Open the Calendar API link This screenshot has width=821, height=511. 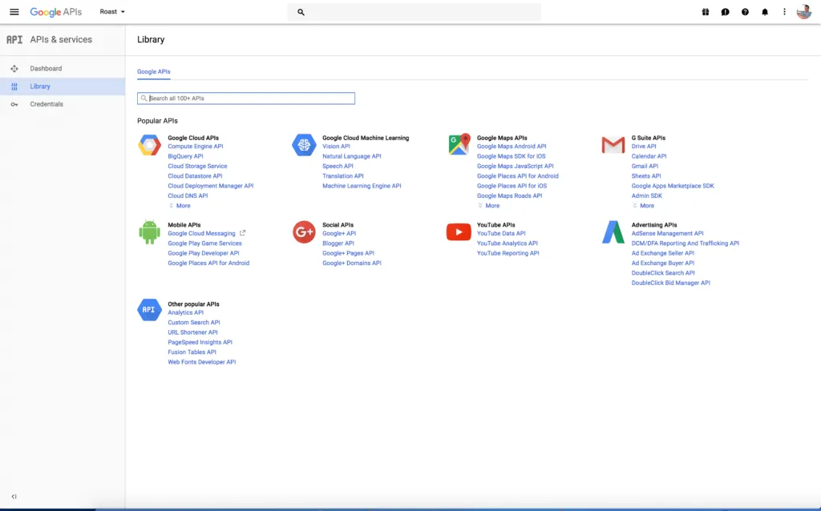(x=649, y=156)
